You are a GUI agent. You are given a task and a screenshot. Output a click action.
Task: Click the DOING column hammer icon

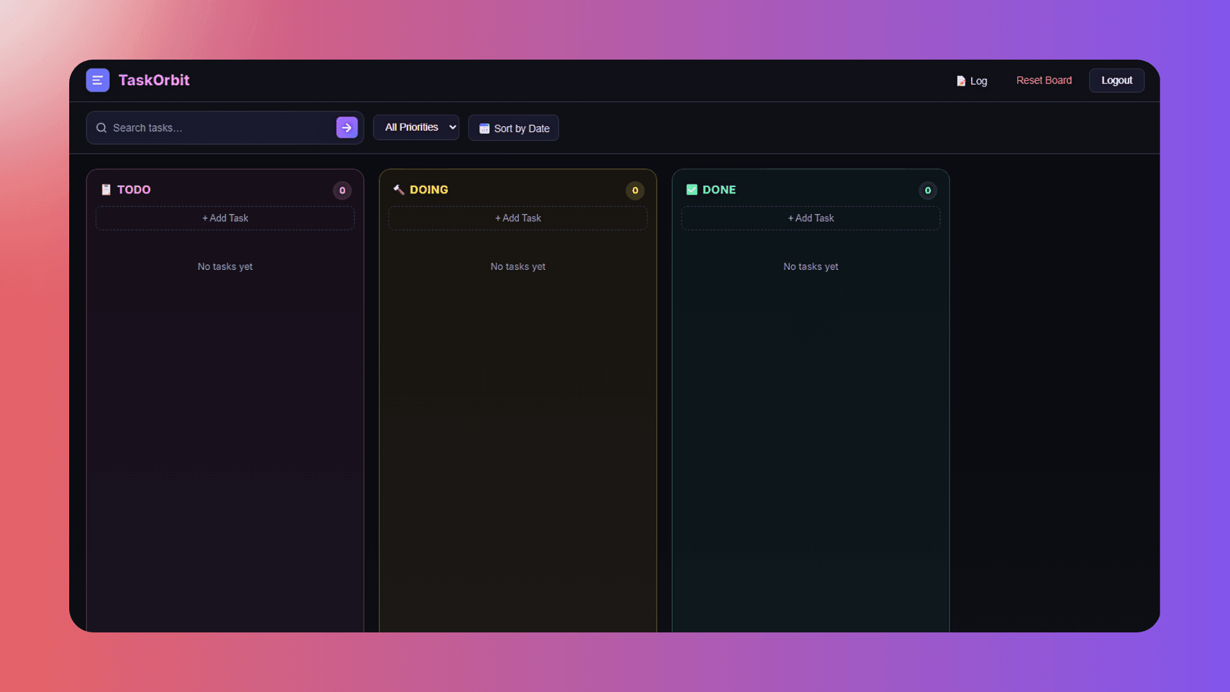(398, 190)
